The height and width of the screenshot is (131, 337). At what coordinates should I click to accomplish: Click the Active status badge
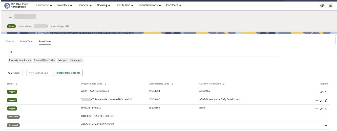11,26
